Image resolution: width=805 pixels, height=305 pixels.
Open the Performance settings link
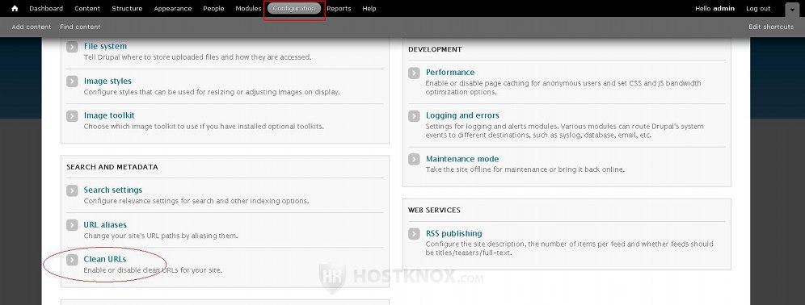449,73
